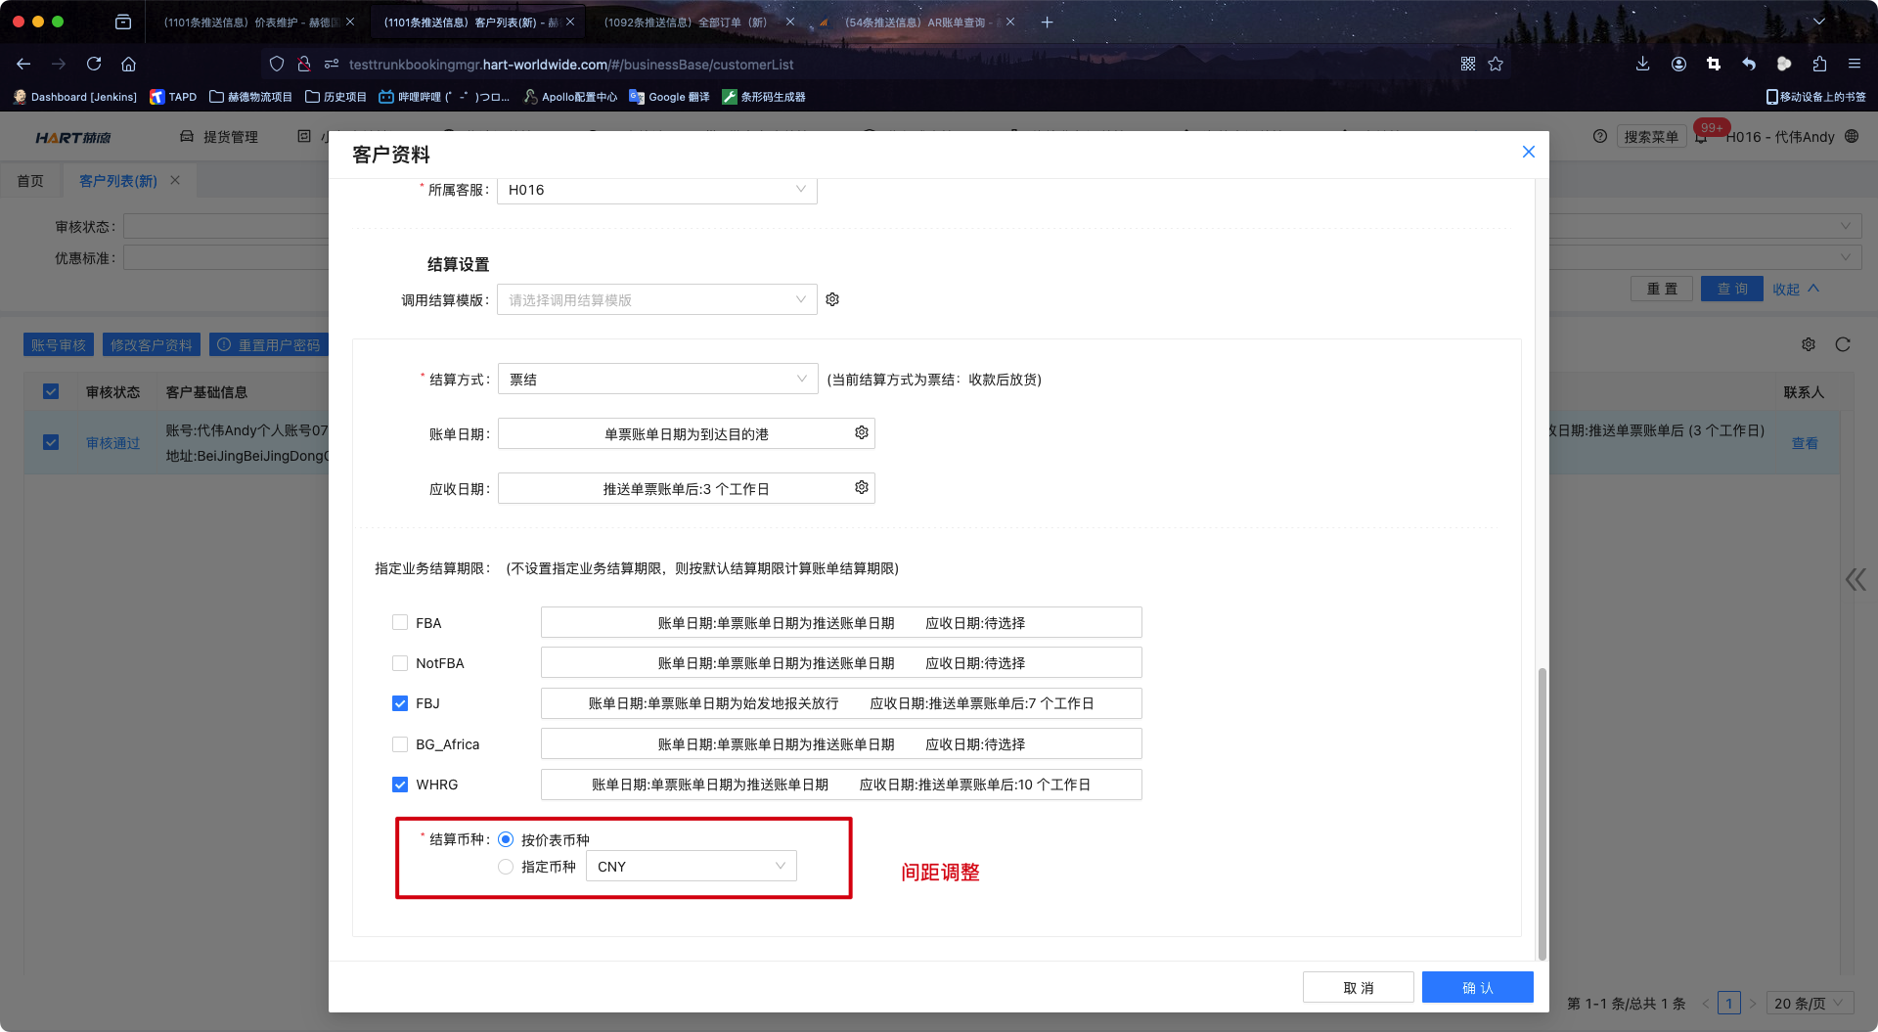Uncheck the FBJ checkbox
This screenshot has height=1032, width=1878.
(x=400, y=703)
